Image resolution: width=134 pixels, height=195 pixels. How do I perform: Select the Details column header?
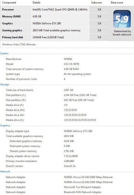coord(37,3)
